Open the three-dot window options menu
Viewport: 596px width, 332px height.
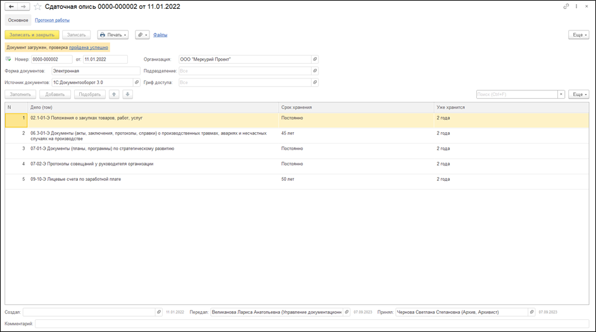click(576, 6)
